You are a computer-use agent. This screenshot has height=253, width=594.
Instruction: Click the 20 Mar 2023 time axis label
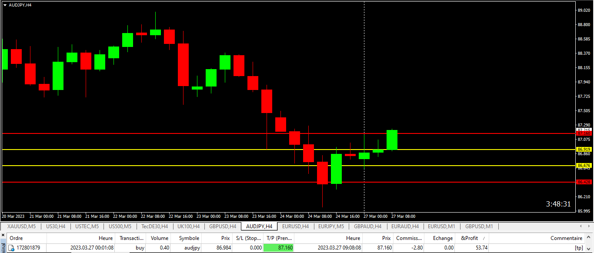point(13,216)
